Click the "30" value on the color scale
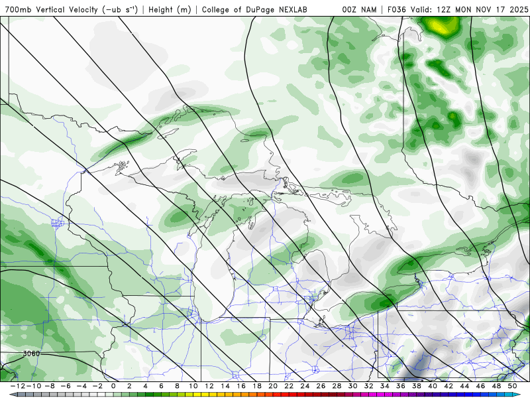Screen dimensions: 530x398 tap(353, 386)
